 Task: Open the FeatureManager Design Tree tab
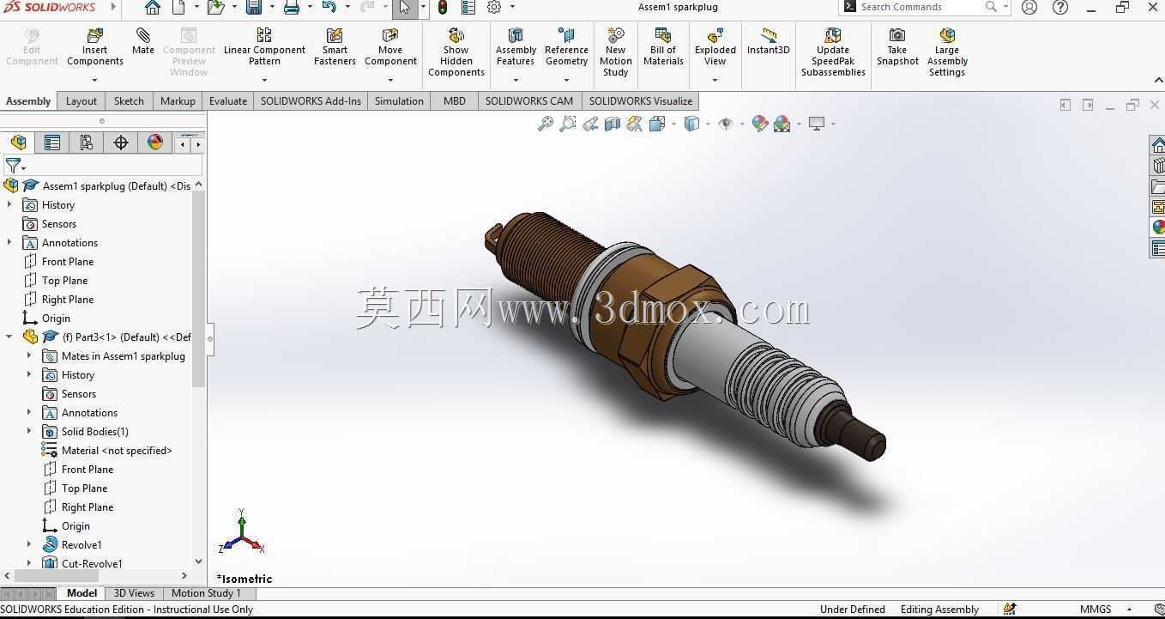(x=18, y=143)
